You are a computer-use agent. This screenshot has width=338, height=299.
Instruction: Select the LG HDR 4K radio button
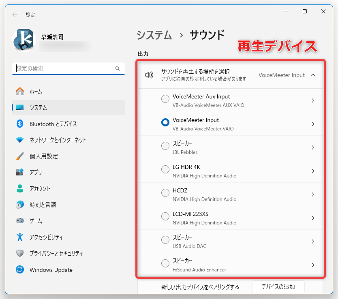[x=165, y=169]
